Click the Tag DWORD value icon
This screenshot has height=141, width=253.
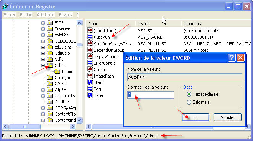90,89
